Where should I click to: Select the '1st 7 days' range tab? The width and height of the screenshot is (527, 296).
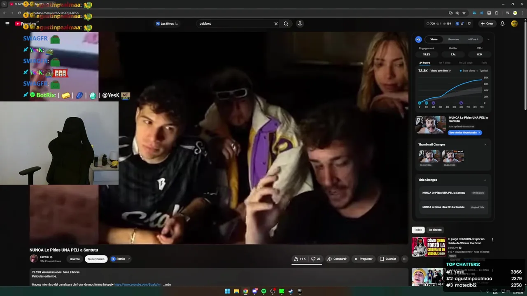(444, 62)
